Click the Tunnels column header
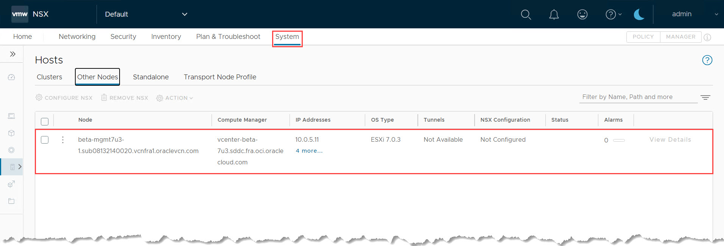This screenshot has height=246, width=724. (434, 120)
